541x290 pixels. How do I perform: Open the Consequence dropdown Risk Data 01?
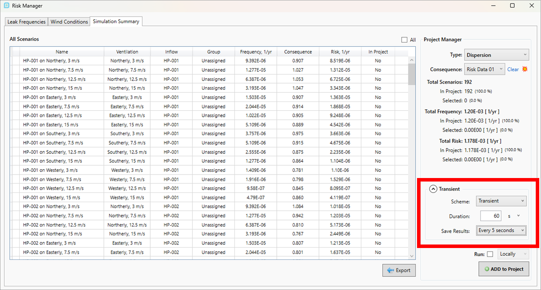coord(484,69)
